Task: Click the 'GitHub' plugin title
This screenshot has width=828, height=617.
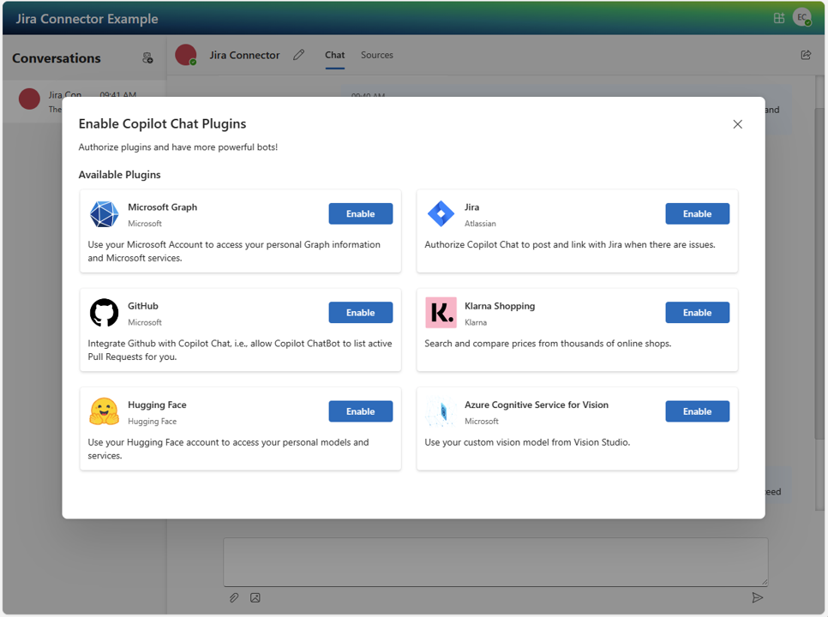Action: point(142,306)
